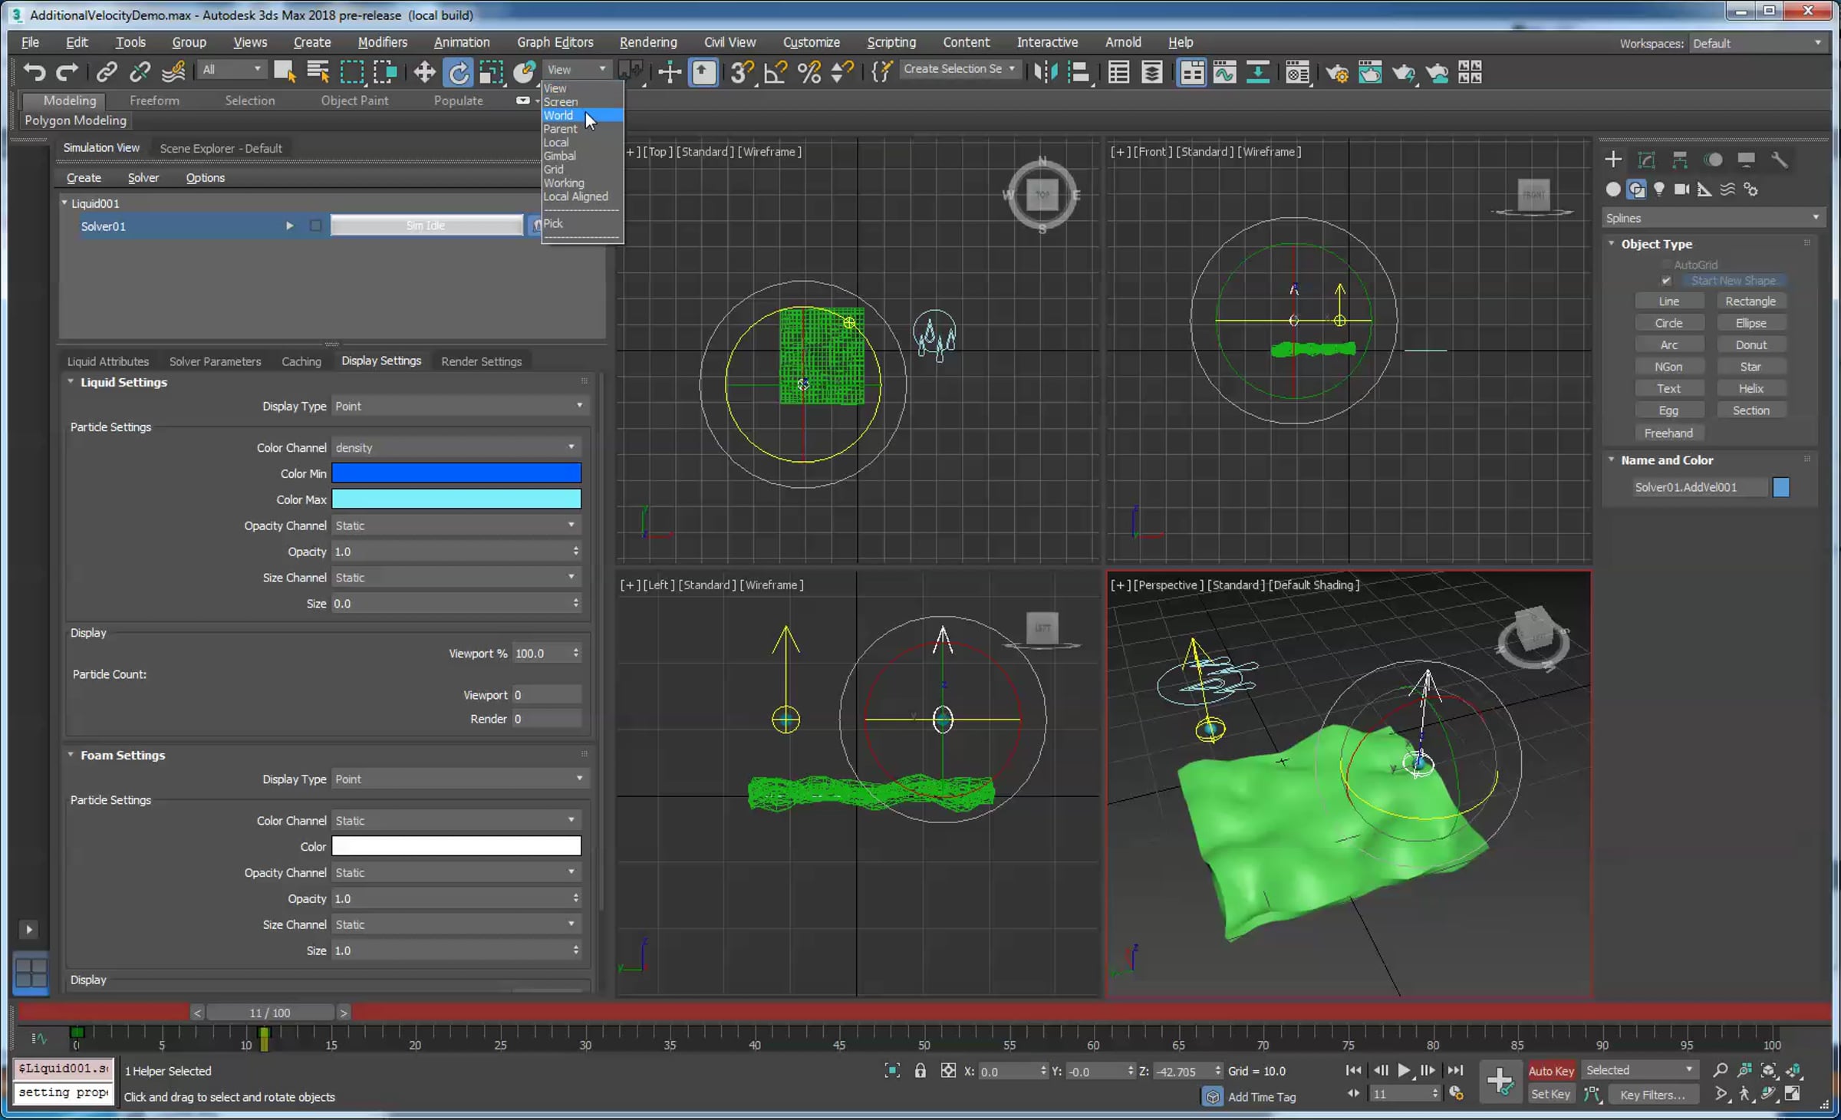The image size is (1841, 1120).
Task: Select the Move tool icon
Action: [424, 72]
